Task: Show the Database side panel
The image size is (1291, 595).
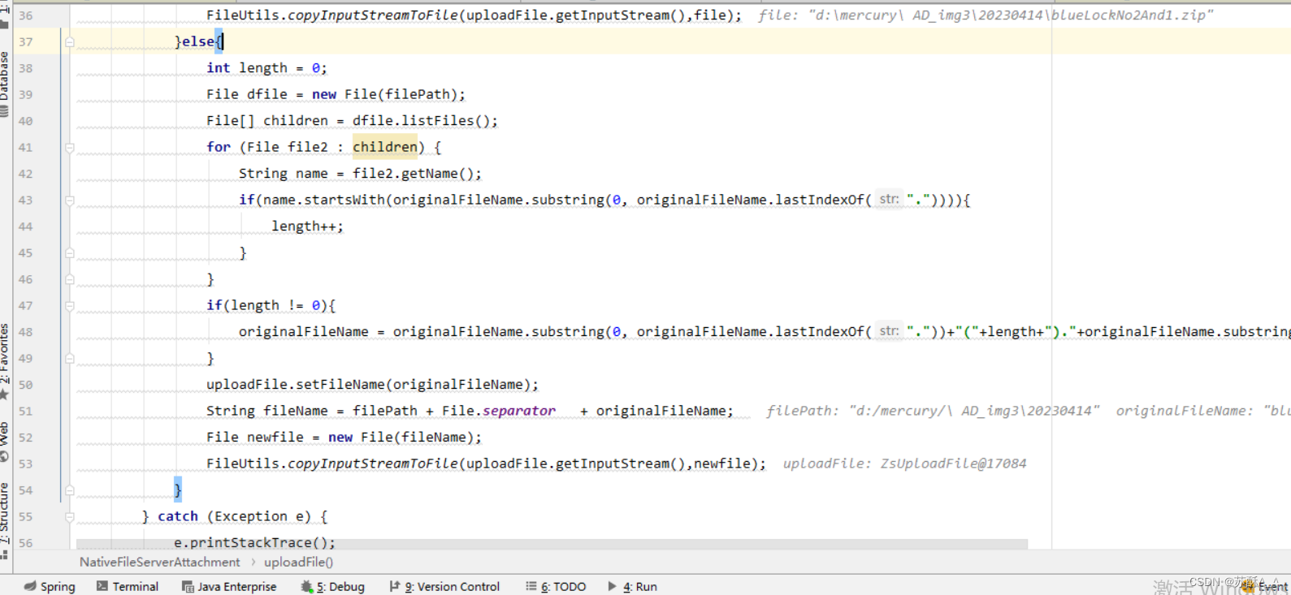Action: click(5, 83)
